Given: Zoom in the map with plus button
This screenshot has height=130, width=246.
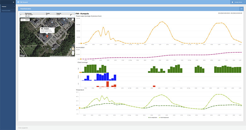Looking at the screenshot, I should click(73, 52).
